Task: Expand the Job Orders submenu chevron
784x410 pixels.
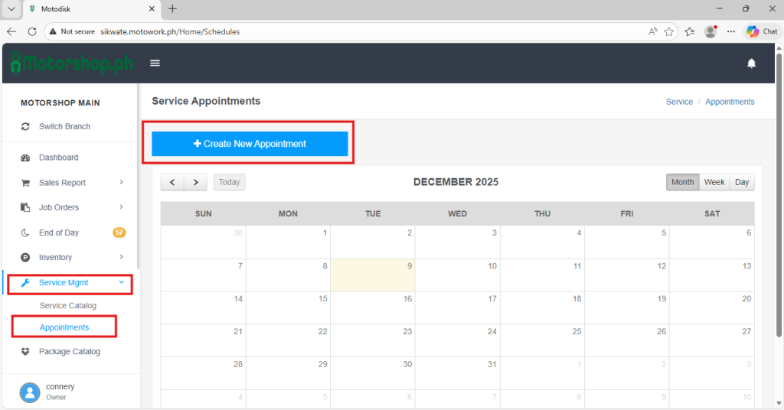Action: tap(121, 207)
